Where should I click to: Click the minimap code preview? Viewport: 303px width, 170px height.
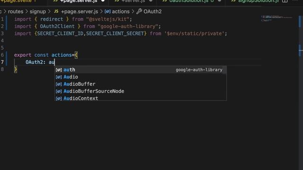point(276,18)
